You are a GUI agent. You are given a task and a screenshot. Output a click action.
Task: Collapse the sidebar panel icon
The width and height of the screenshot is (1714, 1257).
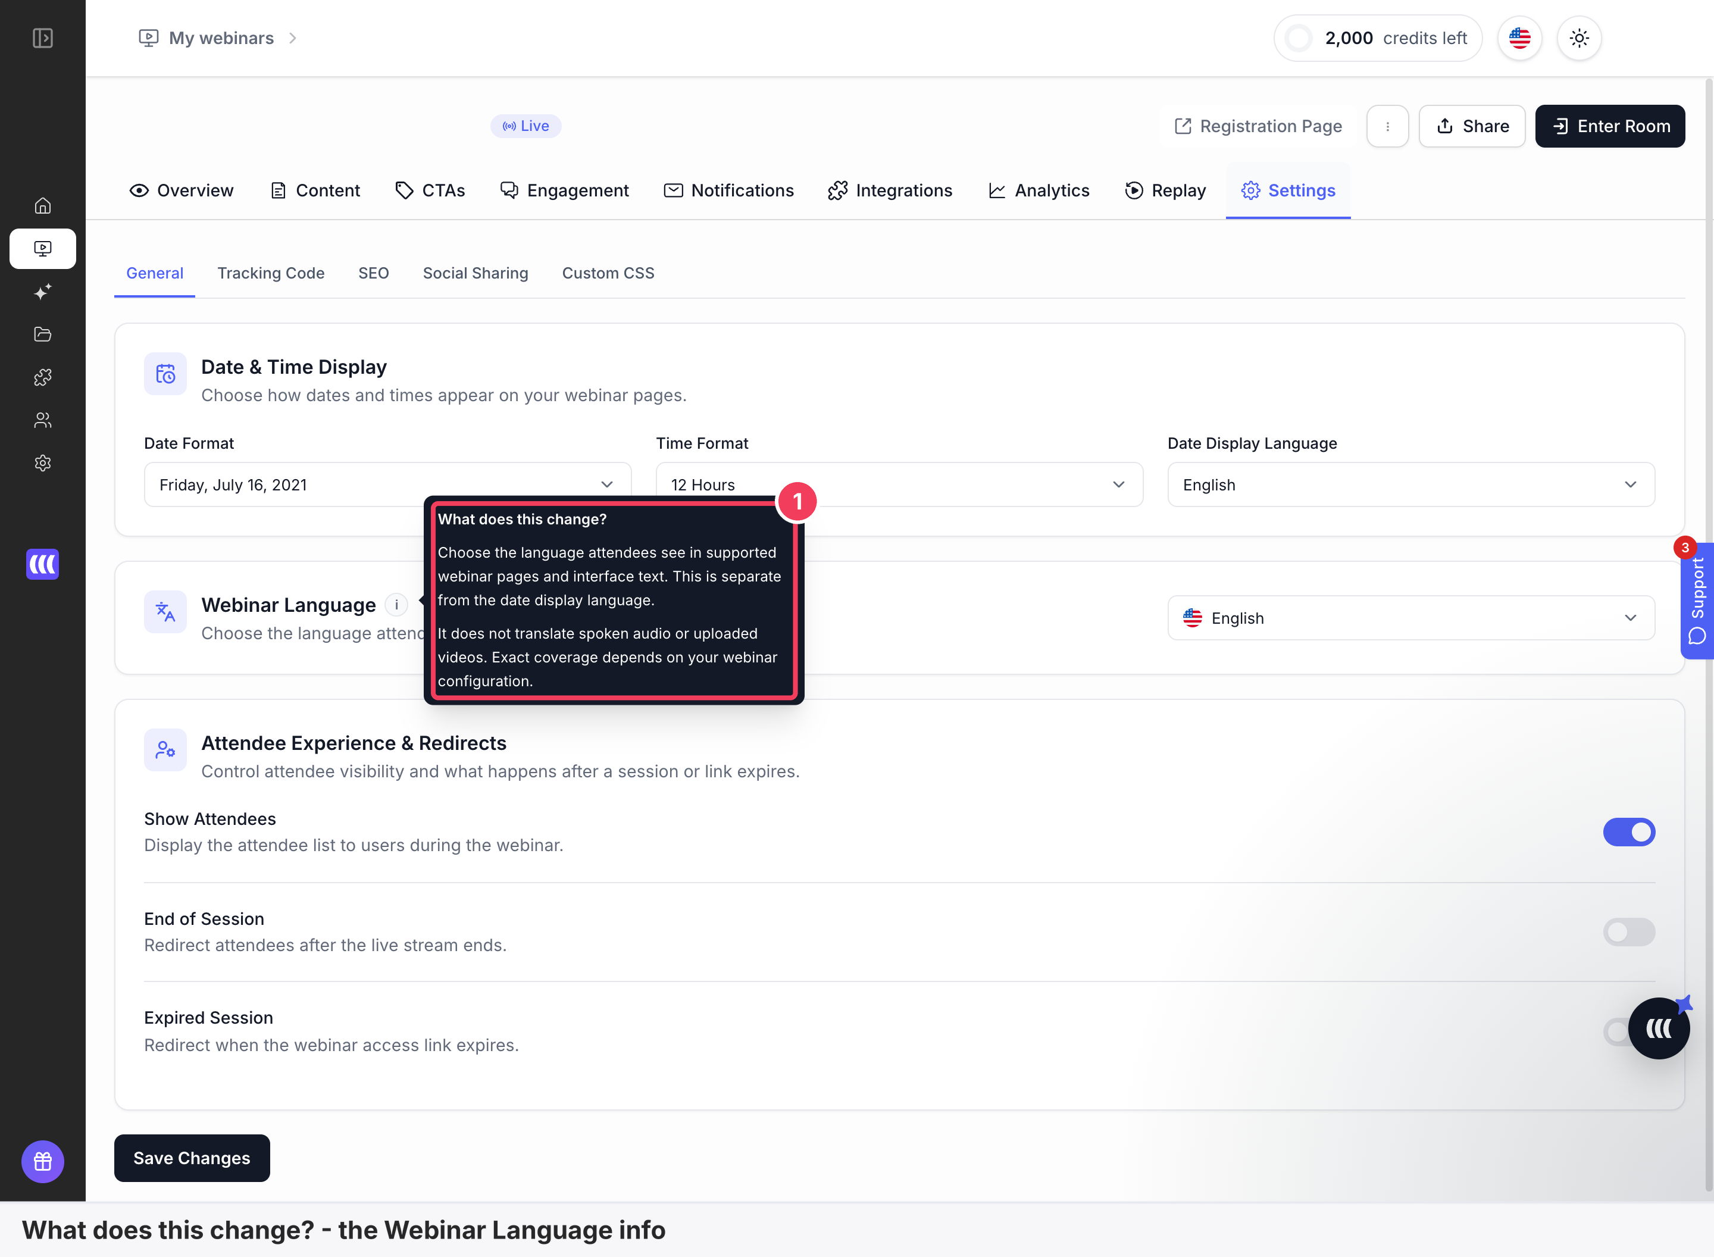[x=43, y=38]
